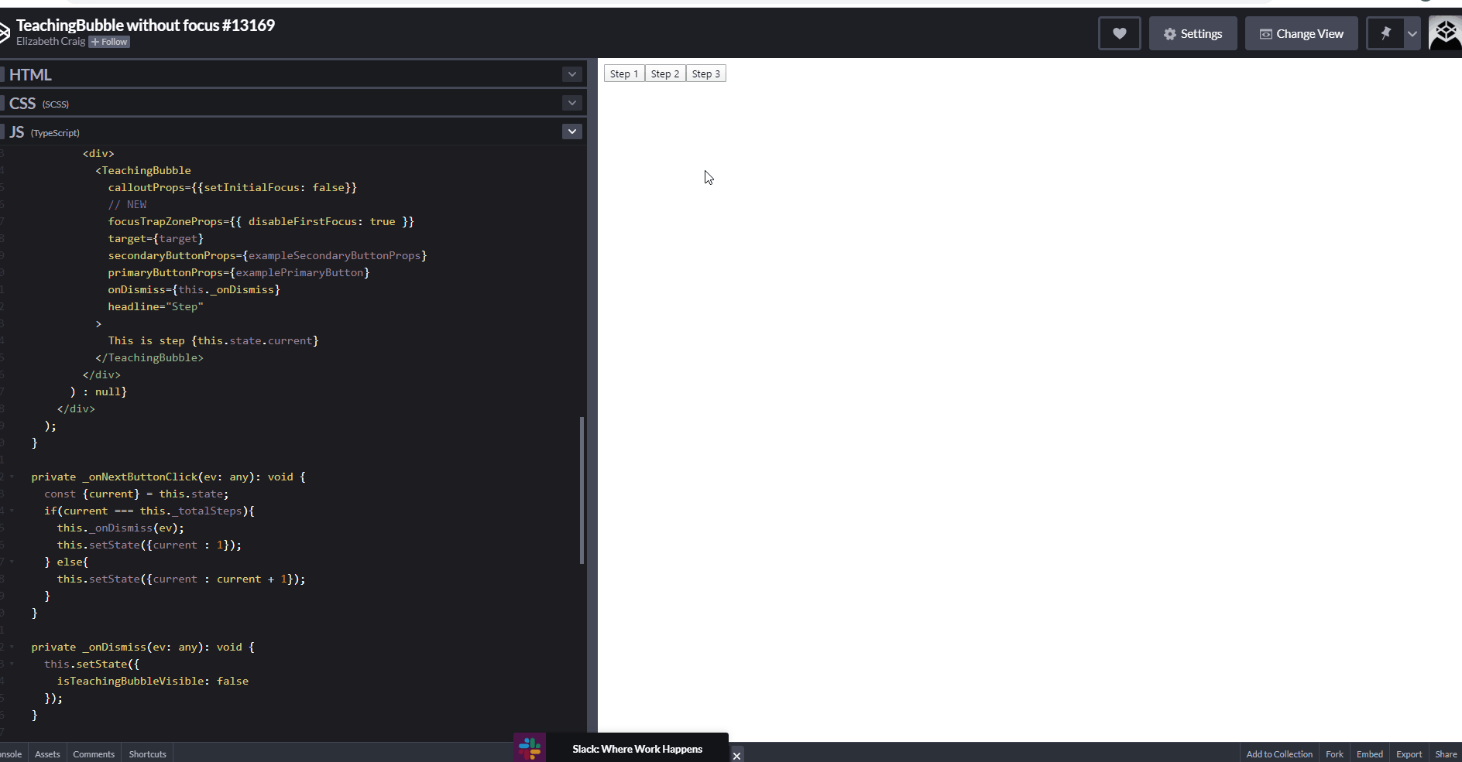Click the pin icon in the header

[x=1385, y=33]
